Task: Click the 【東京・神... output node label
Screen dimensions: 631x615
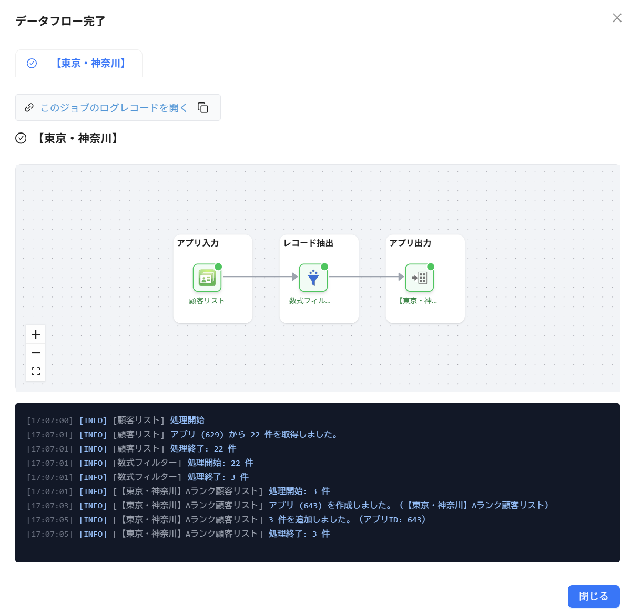Action: point(418,301)
